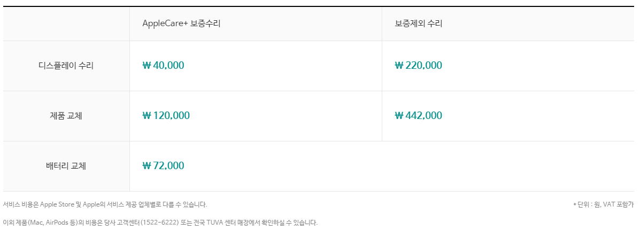The height and width of the screenshot is (230, 640).
Task: Select the 제품 교체 row label
Action: pyautogui.click(x=66, y=116)
